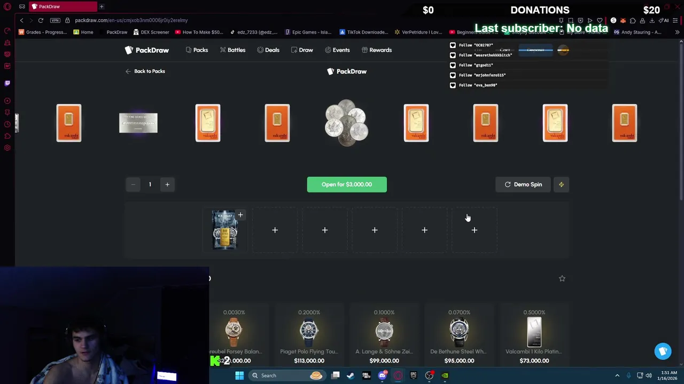Decrease pack quantity with minus button

click(x=133, y=185)
